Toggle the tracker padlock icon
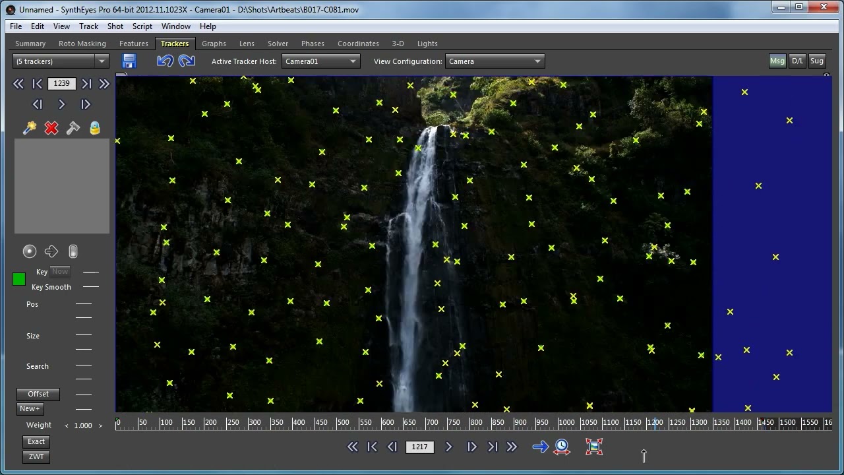 tap(95, 128)
